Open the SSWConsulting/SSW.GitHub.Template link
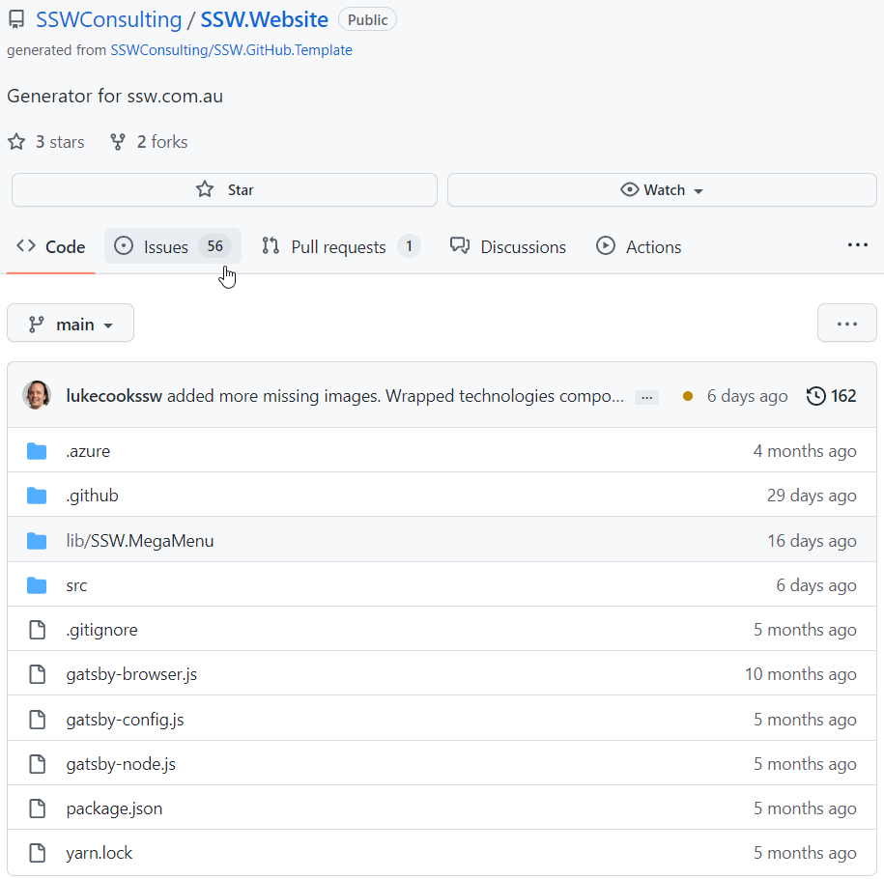884x879 pixels. click(x=231, y=50)
